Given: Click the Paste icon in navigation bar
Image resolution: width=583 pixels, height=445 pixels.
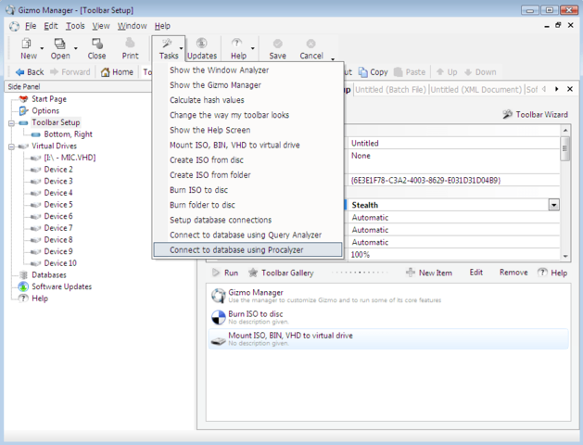Looking at the screenshot, I should click(x=399, y=72).
